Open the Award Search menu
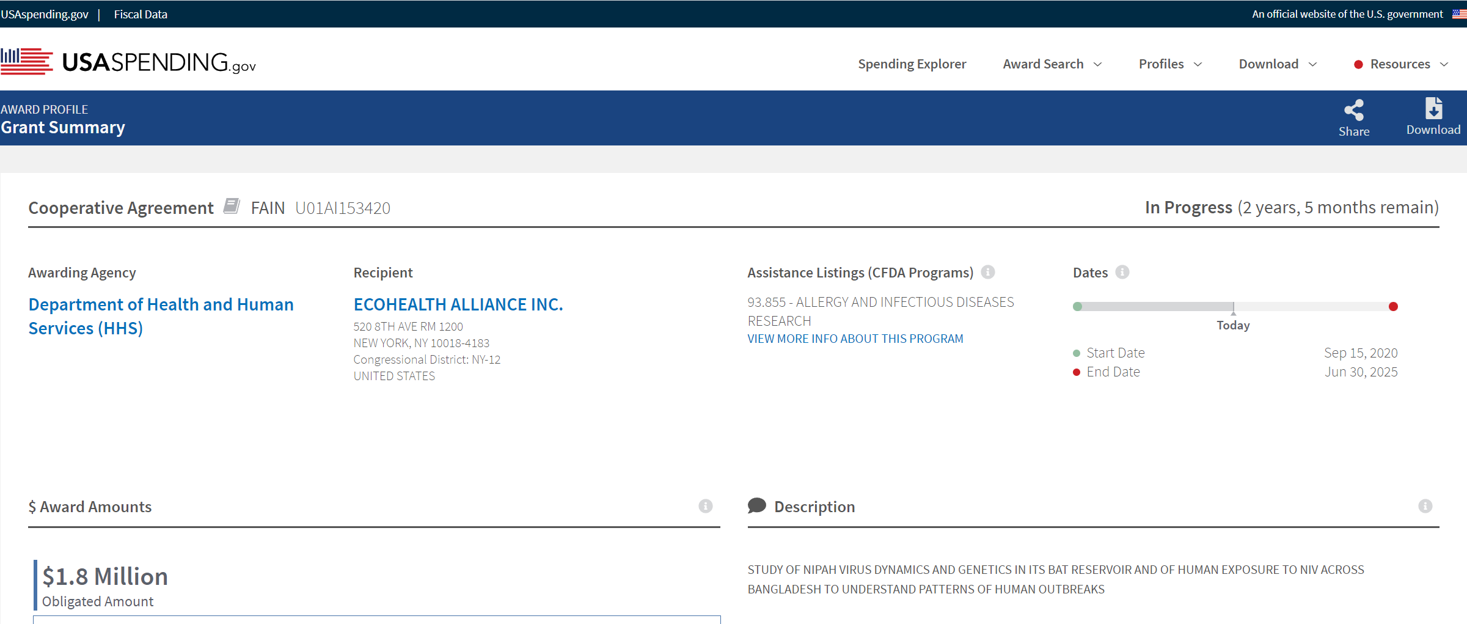 [x=1043, y=64]
